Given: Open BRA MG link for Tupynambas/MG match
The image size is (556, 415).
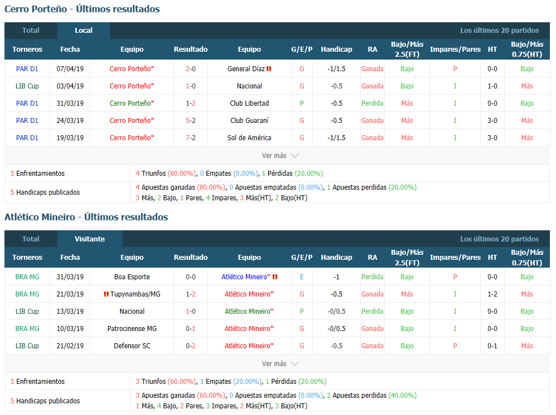Looking at the screenshot, I should pyautogui.click(x=27, y=294).
